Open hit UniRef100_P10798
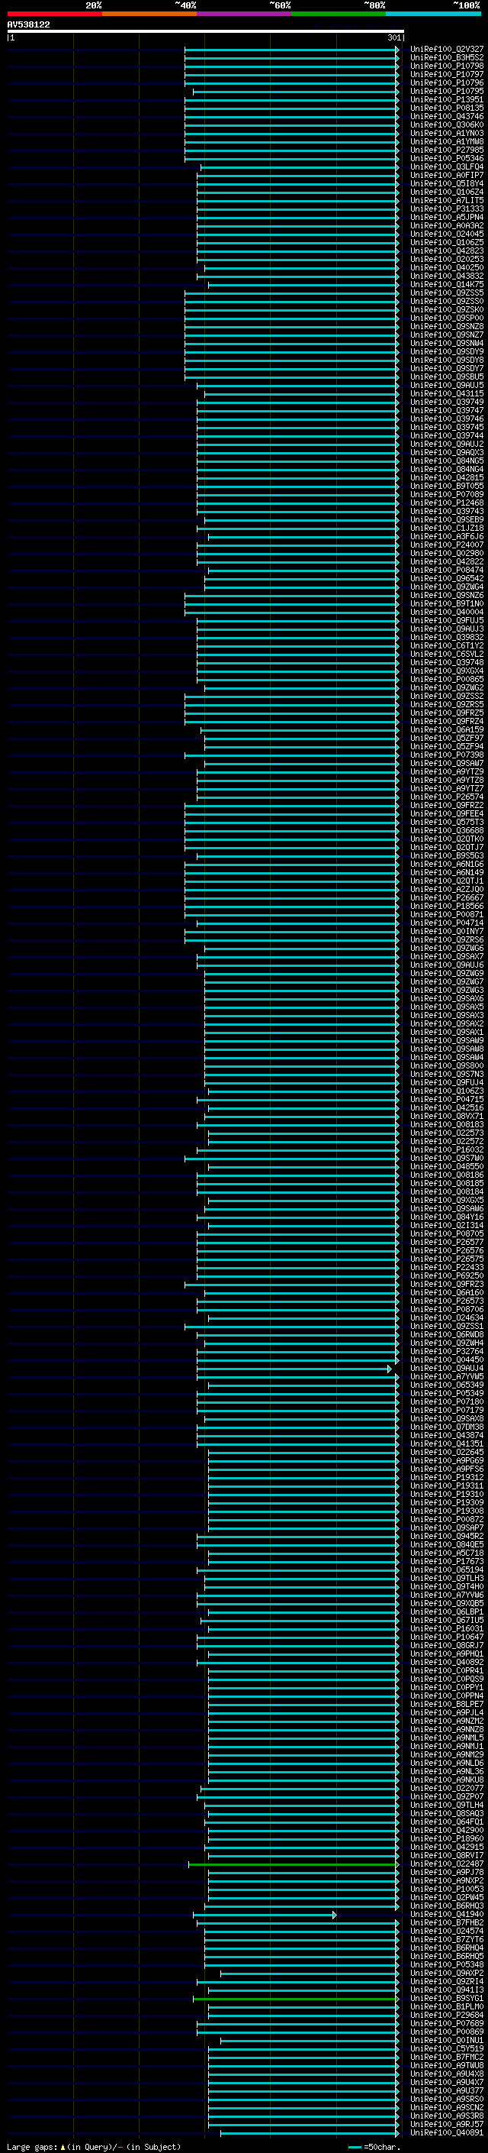Viewport: 488px width, 2153px height. [x=447, y=66]
